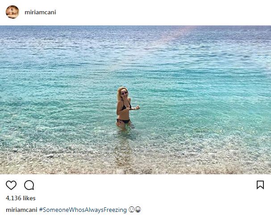The width and height of the screenshot is (271, 215).
Task: Save the post with the bookmark icon
Action: pyautogui.click(x=260, y=185)
